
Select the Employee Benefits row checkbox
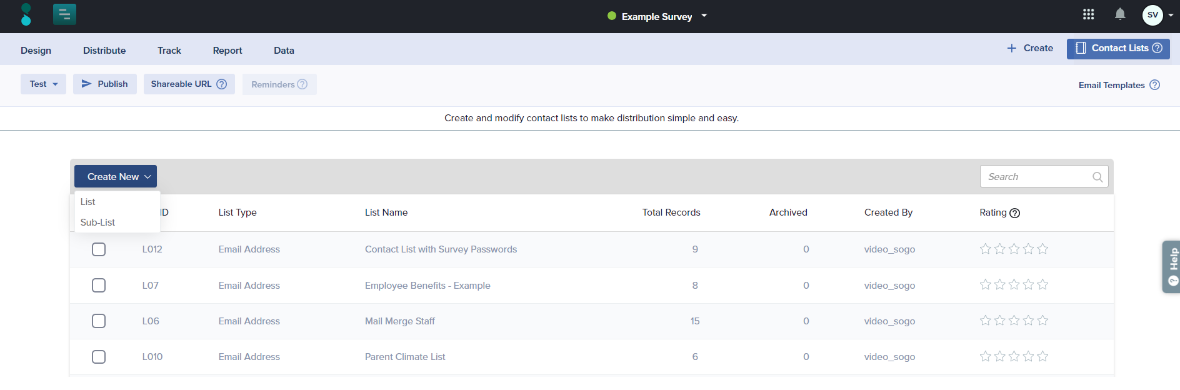(x=99, y=286)
